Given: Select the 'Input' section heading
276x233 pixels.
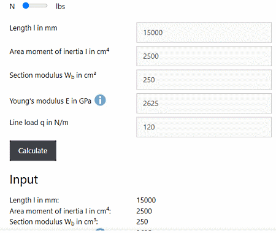Looking at the screenshot, I should pos(24,180).
